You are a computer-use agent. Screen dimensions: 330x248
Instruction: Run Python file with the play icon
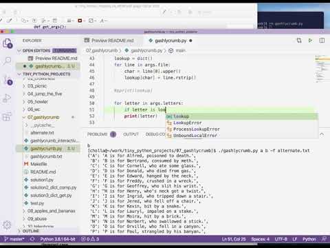pyautogui.click(x=310, y=41)
